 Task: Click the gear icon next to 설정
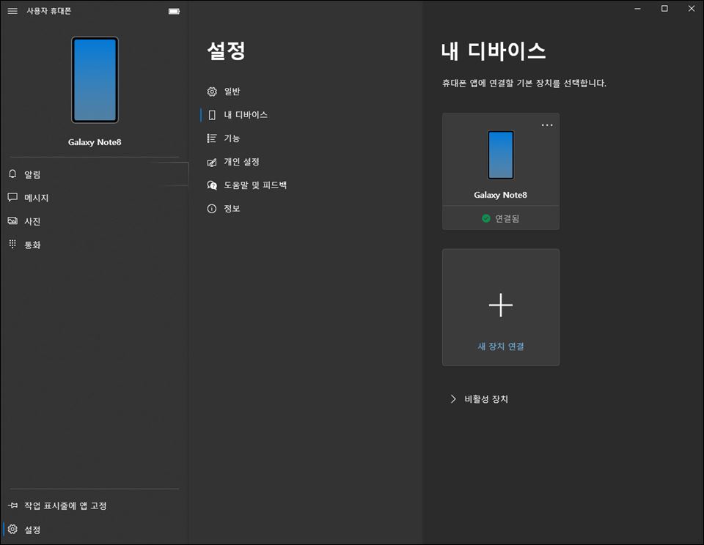12,529
